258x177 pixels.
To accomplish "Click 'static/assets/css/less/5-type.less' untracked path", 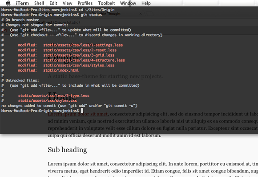I will click(x=54, y=96).
